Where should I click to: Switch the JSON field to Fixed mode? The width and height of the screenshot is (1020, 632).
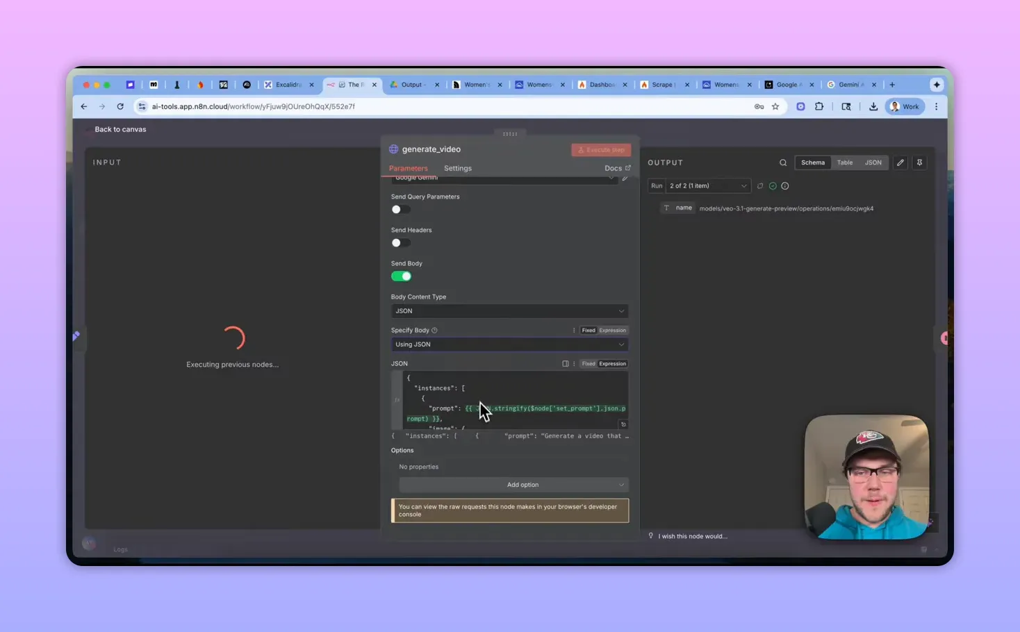click(x=589, y=364)
